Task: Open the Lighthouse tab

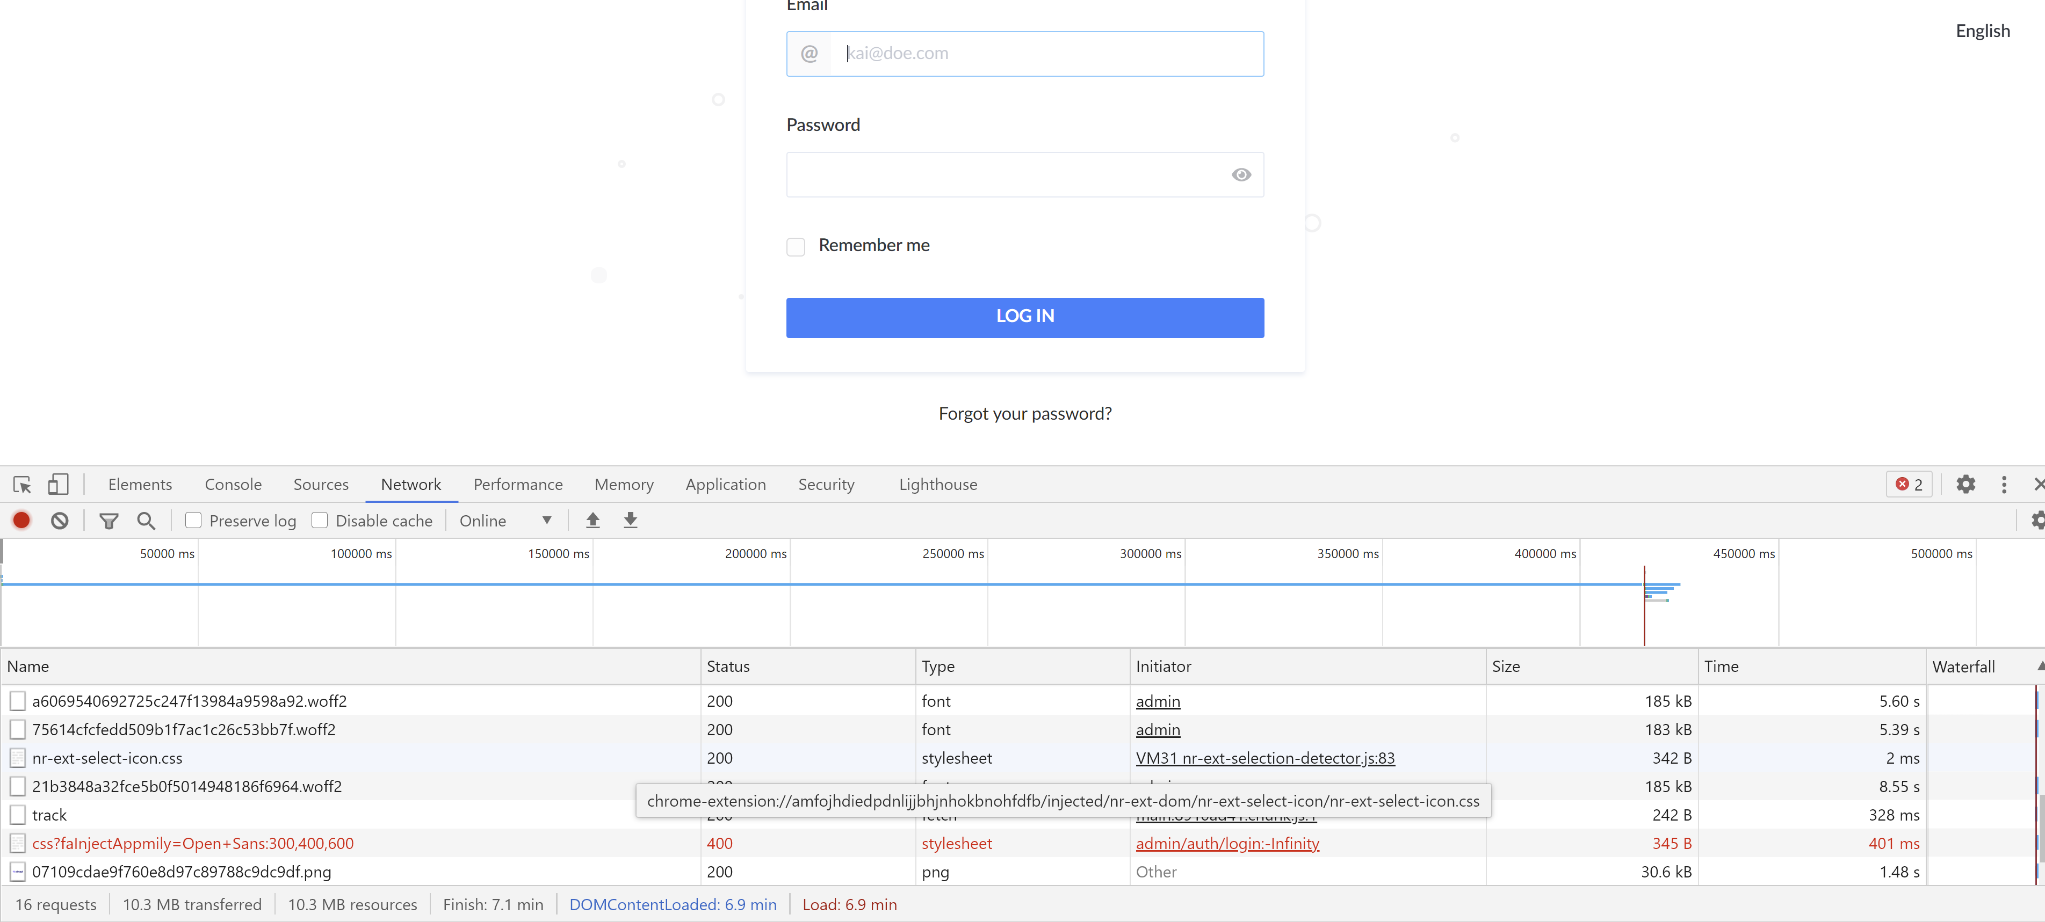Action: 938,484
